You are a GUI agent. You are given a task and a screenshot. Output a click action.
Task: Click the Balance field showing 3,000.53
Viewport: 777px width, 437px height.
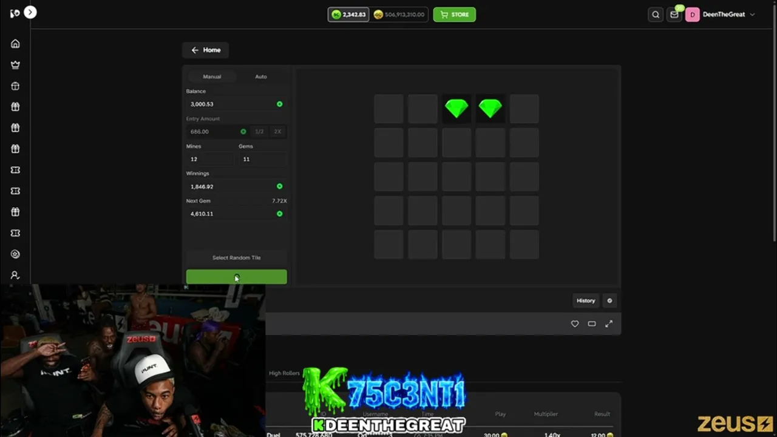236,104
